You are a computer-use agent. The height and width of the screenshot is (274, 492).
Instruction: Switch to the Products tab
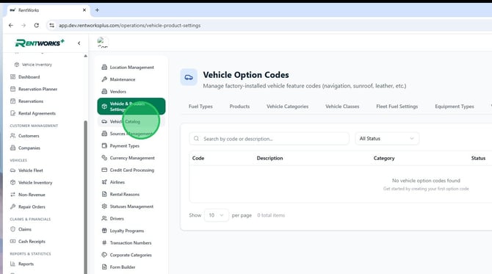pos(239,107)
